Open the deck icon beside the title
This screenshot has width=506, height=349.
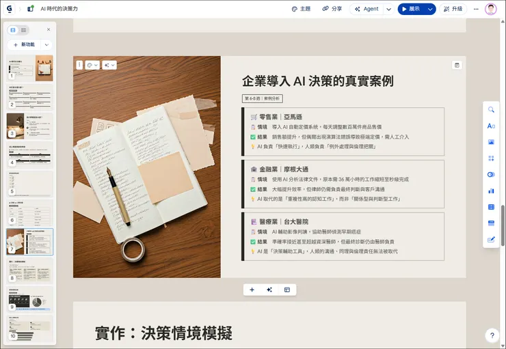click(31, 9)
